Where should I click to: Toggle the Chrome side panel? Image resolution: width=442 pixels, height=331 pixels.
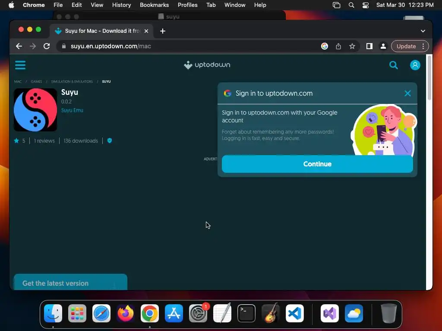[x=369, y=46]
